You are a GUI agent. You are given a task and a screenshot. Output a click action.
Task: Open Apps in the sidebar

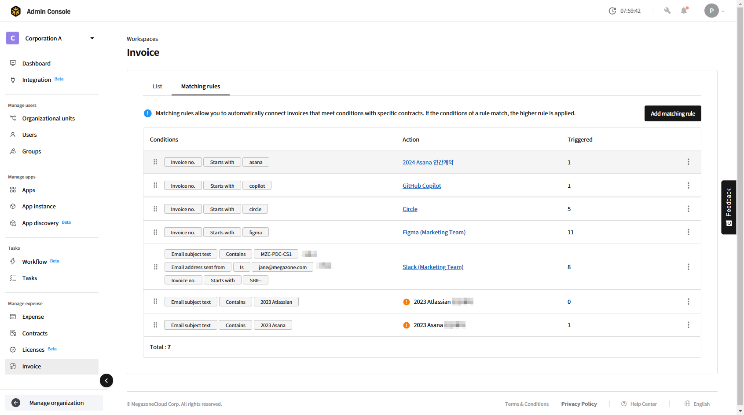pyautogui.click(x=29, y=190)
